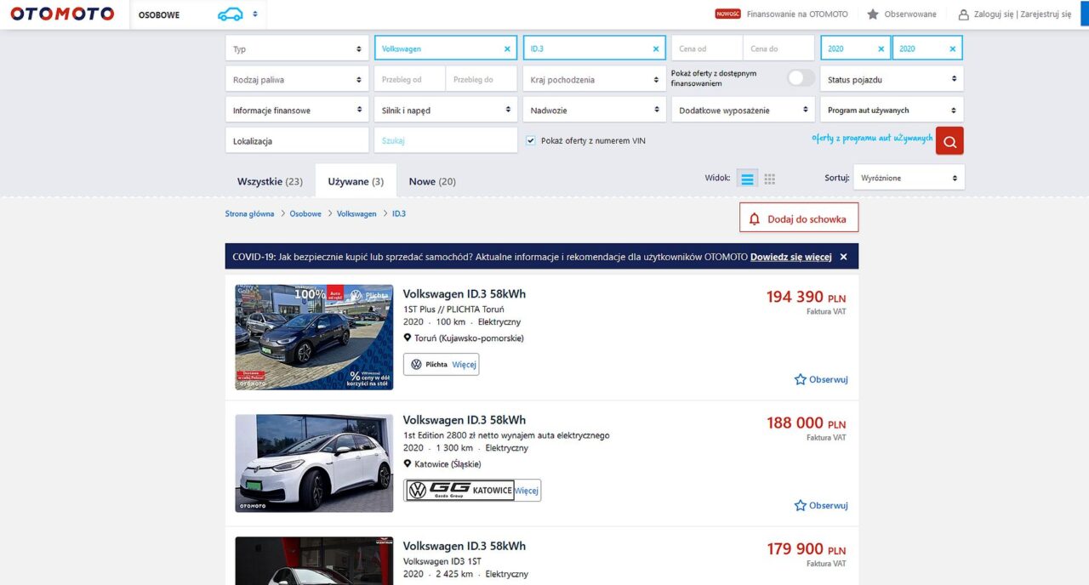Click the Plichta dealer logo
The image size is (1089, 585).
coord(429,365)
